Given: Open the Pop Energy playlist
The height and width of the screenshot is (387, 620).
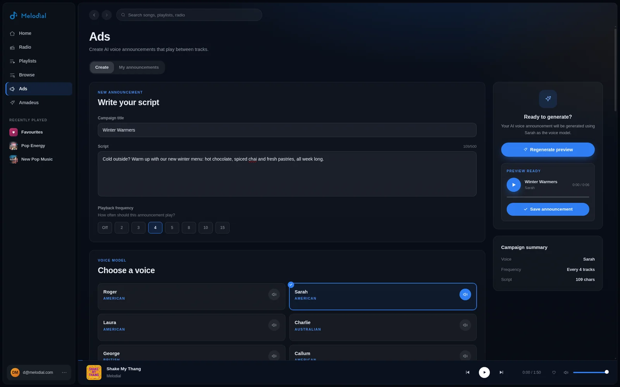Looking at the screenshot, I should [39, 146].
